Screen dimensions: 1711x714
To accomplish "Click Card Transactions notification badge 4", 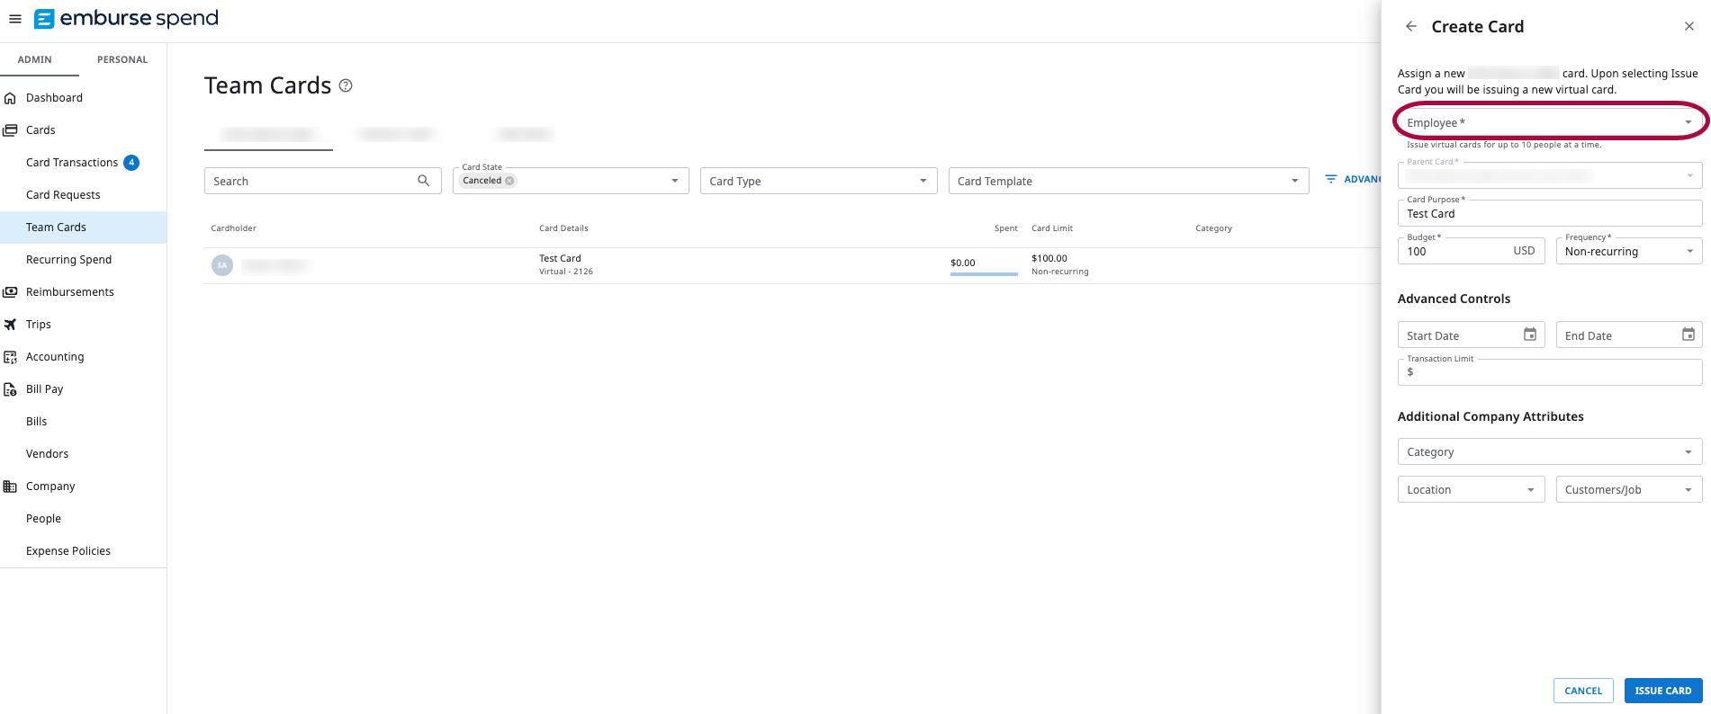I will [131, 163].
